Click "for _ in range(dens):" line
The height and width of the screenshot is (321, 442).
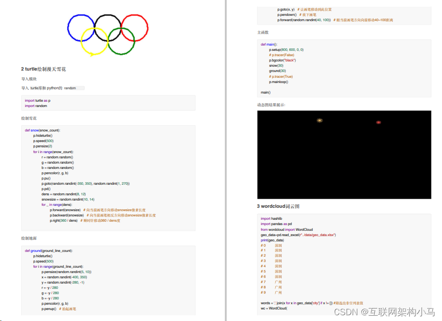(x=57, y=205)
